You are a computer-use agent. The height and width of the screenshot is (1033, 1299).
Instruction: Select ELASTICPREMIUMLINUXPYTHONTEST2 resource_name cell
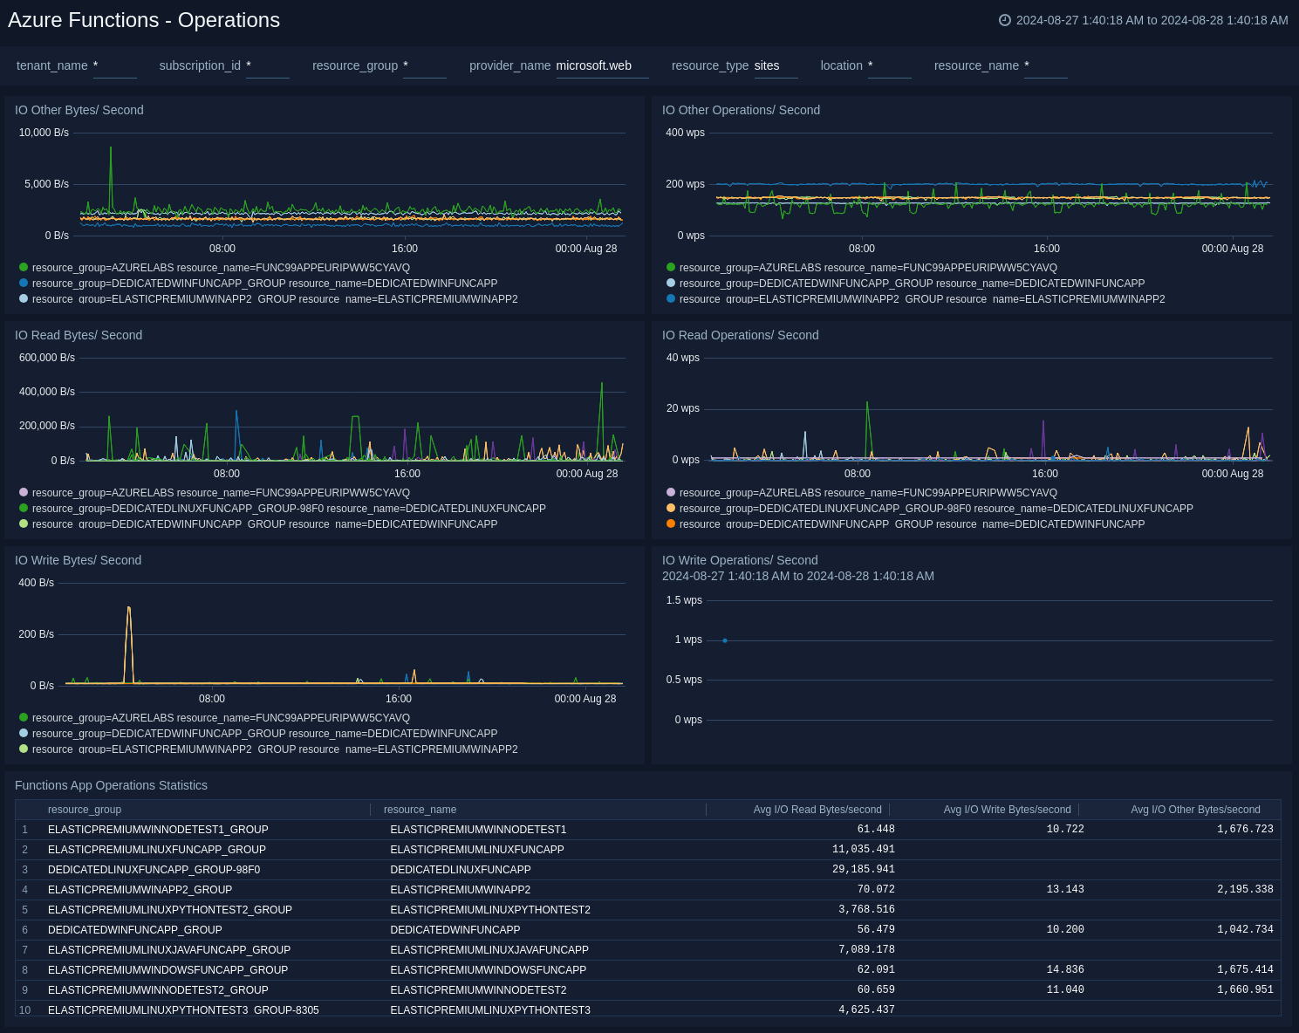coord(490,910)
